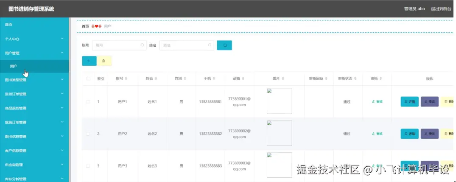Sort the table by 审核回复 column arrows
This screenshot has height=182, width=456.
(x=326, y=79)
